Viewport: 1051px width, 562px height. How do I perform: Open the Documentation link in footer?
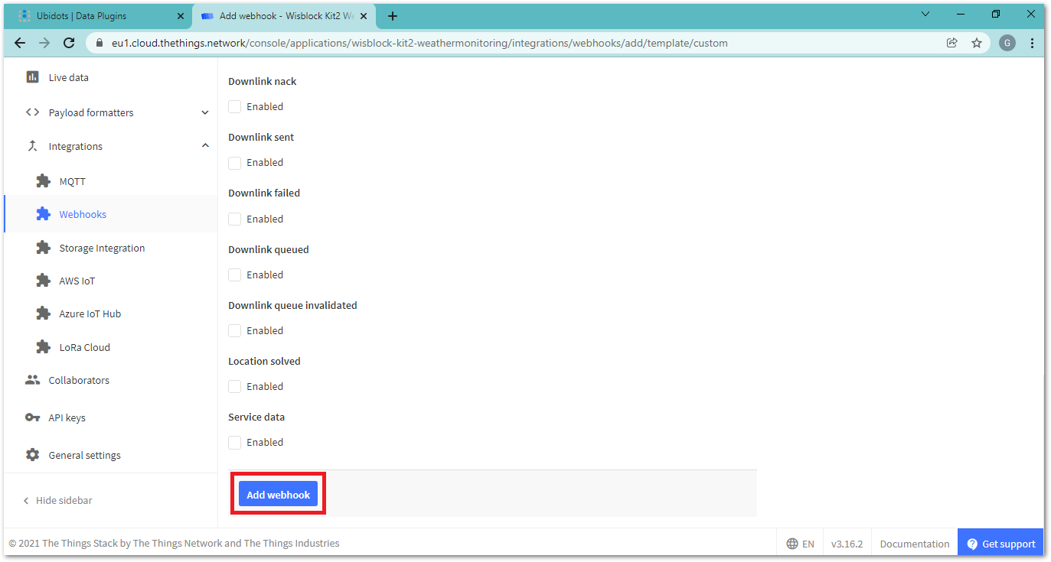tap(914, 544)
